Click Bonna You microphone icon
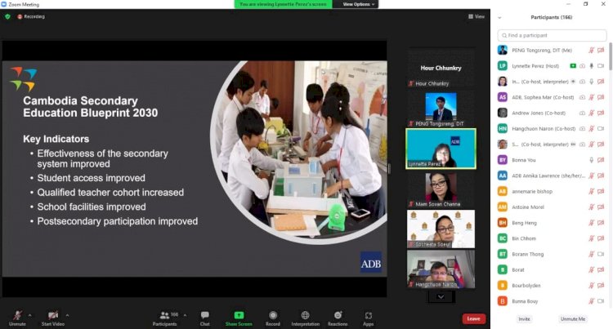The height and width of the screenshot is (329, 613). point(592,160)
